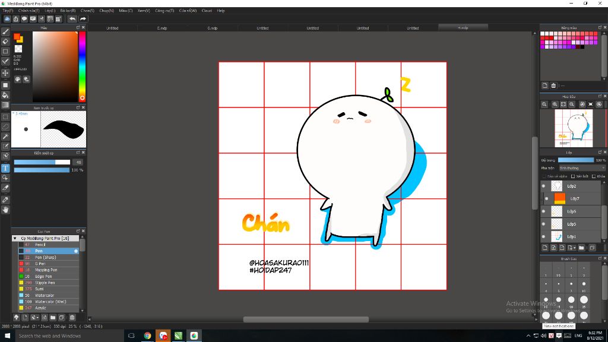Open the add layer options dropdown arrow
This screenshot has height=342, width=608.
574,248
